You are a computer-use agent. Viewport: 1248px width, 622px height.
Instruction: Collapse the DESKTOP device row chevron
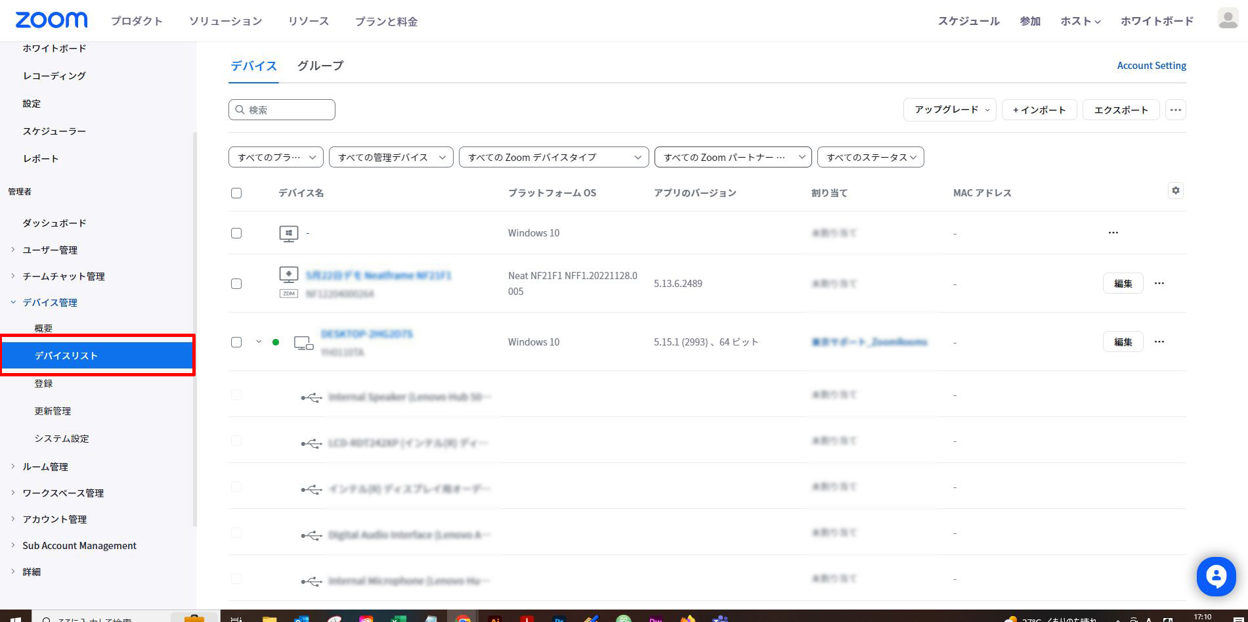click(x=259, y=342)
